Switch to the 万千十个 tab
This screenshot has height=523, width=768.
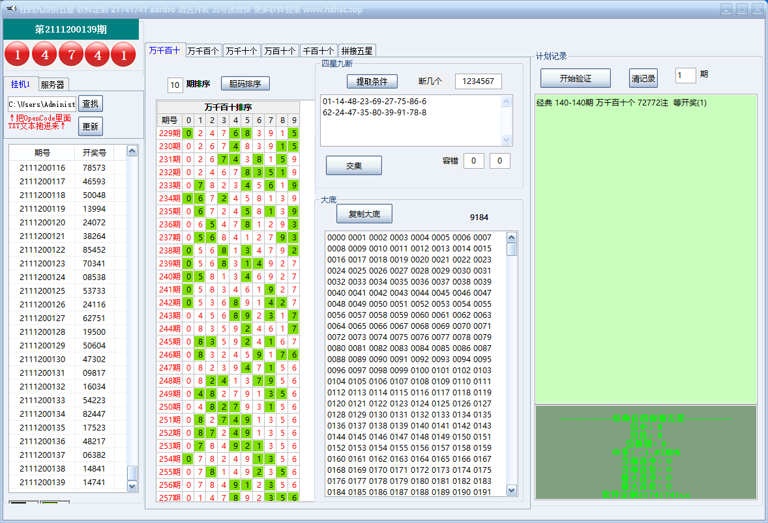pyautogui.click(x=241, y=51)
